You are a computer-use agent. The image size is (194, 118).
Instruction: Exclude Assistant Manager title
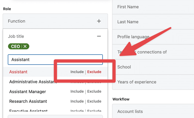click(94, 91)
